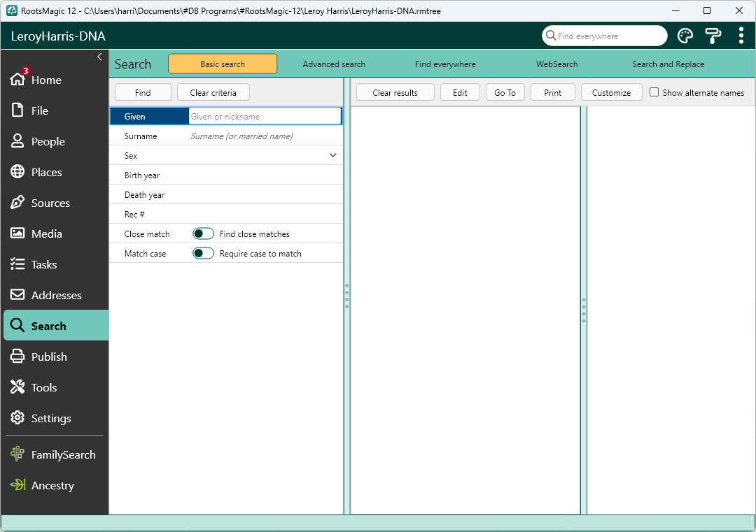This screenshot has height=532, width=756.
Task: Open the Find everywhere tab
Action: pos(445,64)
